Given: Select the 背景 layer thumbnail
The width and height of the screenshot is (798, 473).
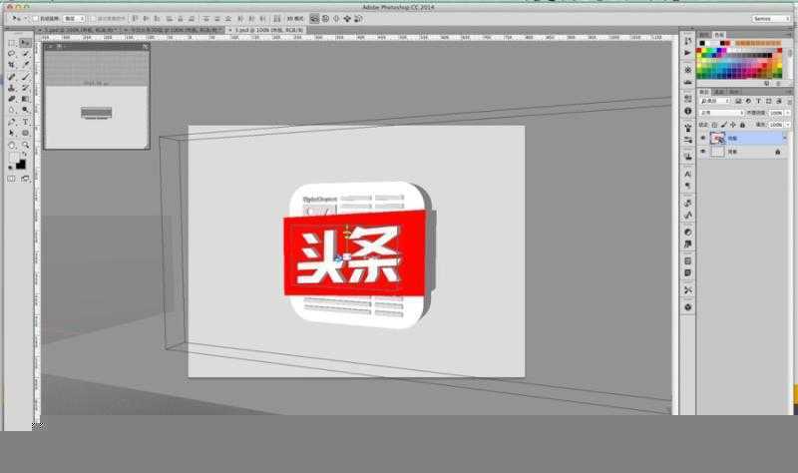Looking at the screenshot, I should coord(717,152).
